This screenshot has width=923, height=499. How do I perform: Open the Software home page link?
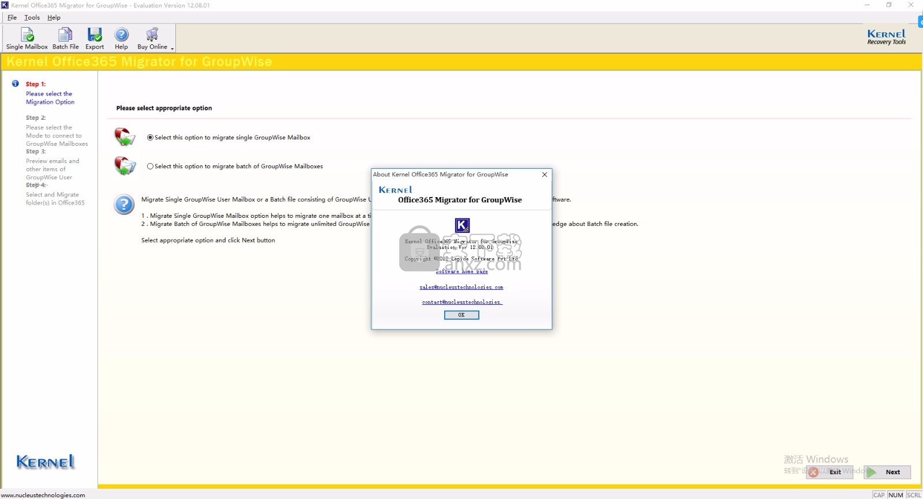click(x=461, y=271)
